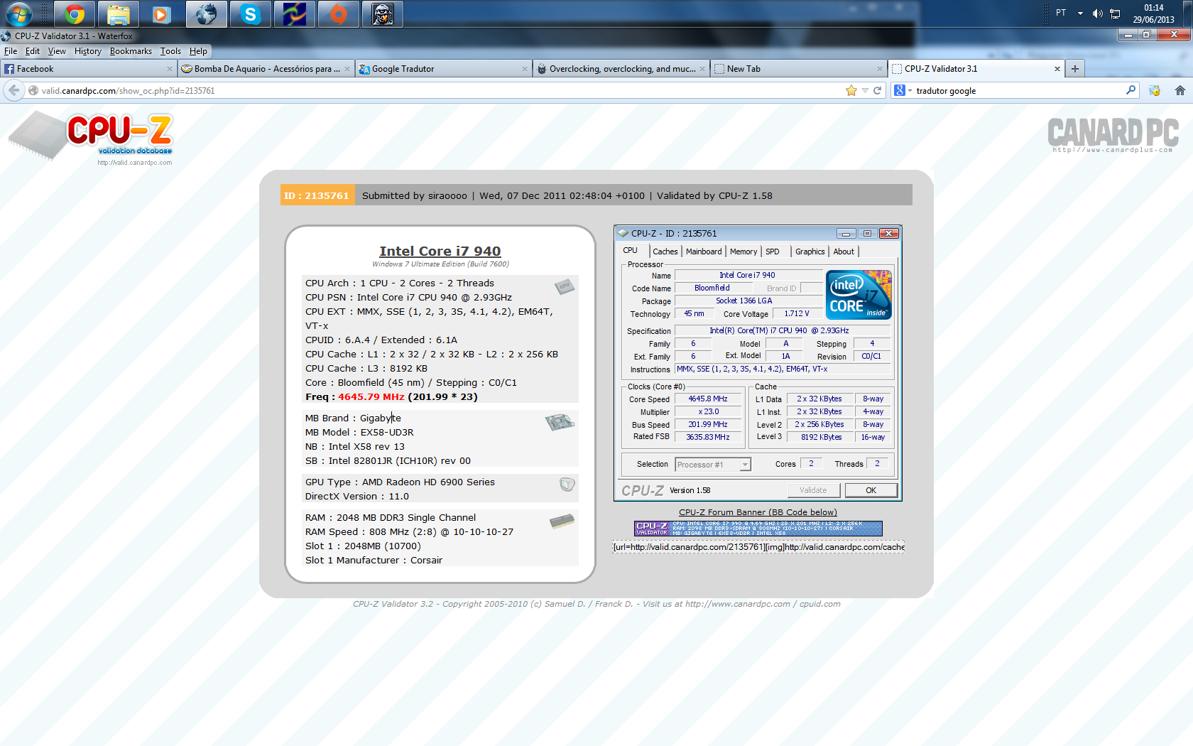Select Caches tab in CPU-Z window
This screenshot has width=1193, height=746.
pos(665,252)
